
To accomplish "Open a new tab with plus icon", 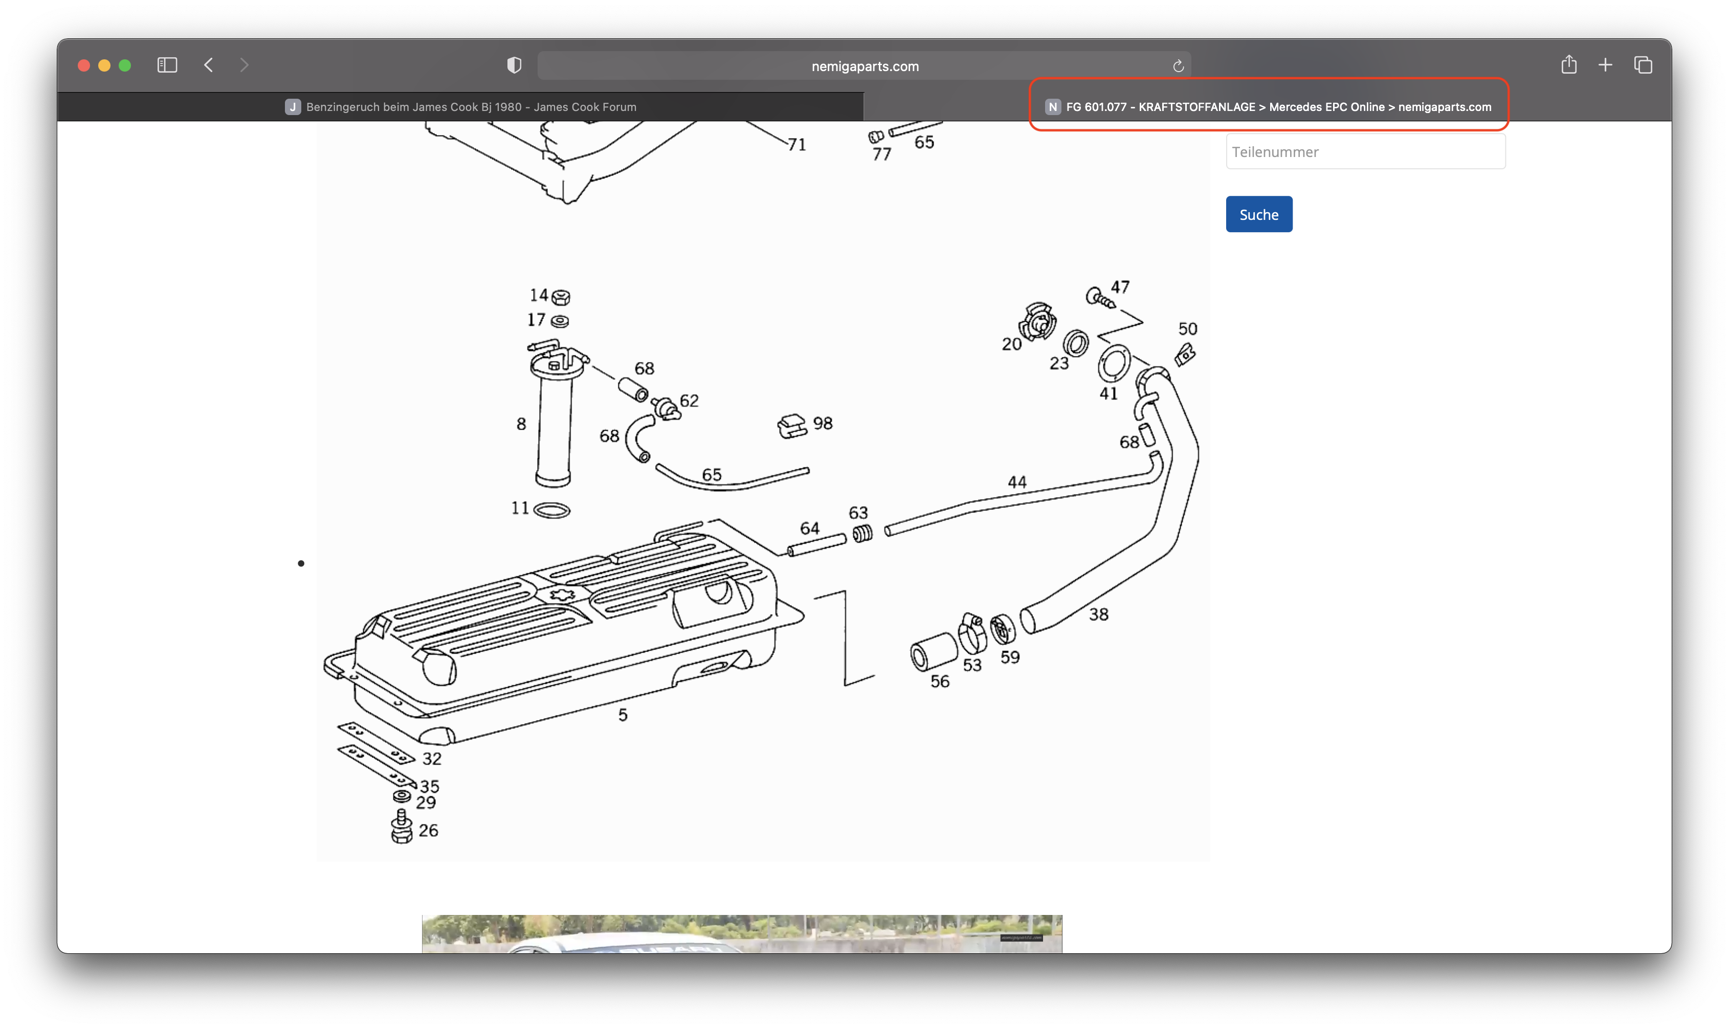I will (x=1605, y=65).
